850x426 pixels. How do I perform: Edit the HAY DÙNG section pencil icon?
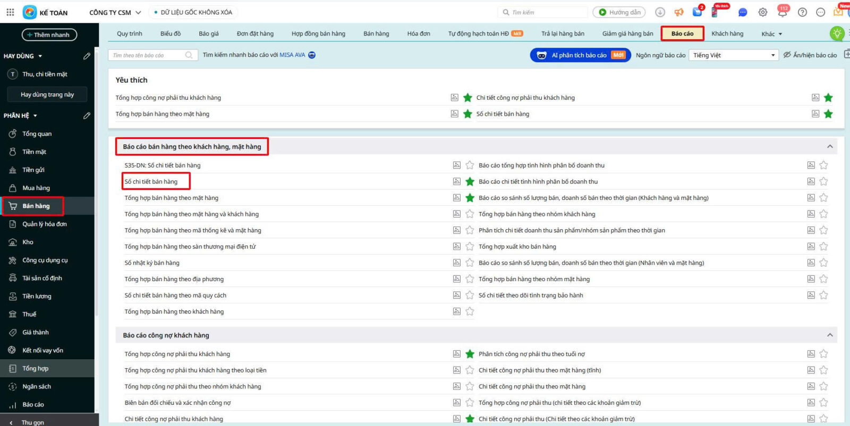pyautogui.click(x=87, y=56)
